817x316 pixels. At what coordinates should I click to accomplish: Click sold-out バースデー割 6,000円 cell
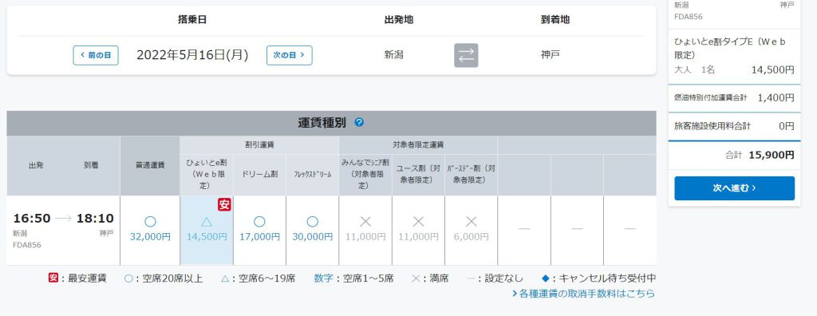tap(471, 230)
